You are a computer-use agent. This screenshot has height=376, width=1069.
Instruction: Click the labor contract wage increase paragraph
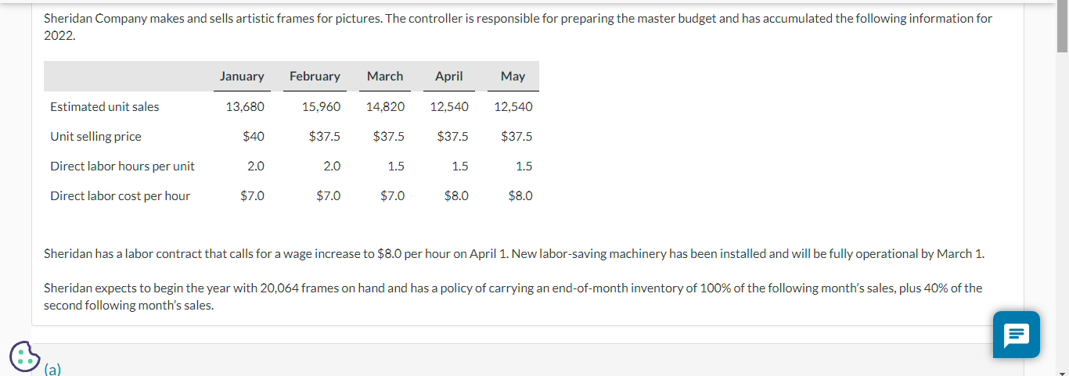click(514, 253)
